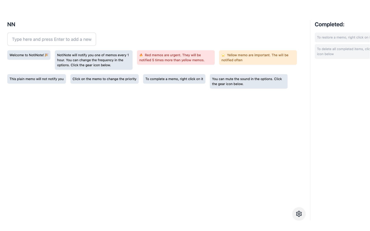Viewport: 370px width, 231px height.
Task: Click the yellow important memo
Action: coord(258,57)
